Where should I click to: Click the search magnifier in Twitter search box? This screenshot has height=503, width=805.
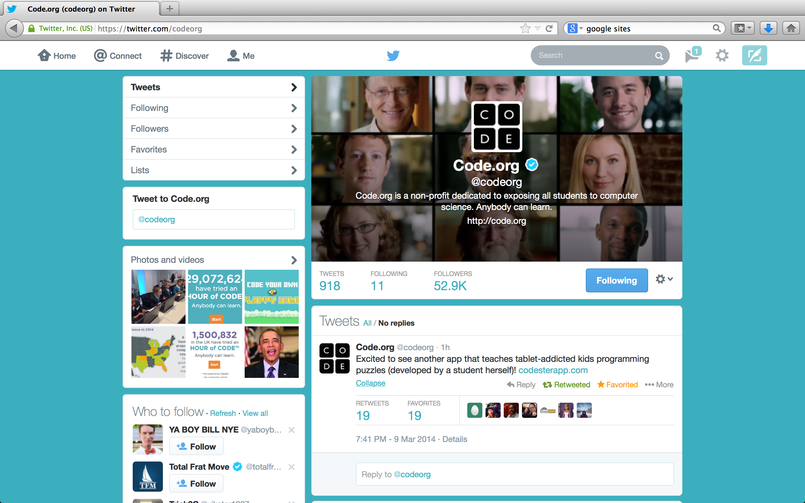point(659,56)
